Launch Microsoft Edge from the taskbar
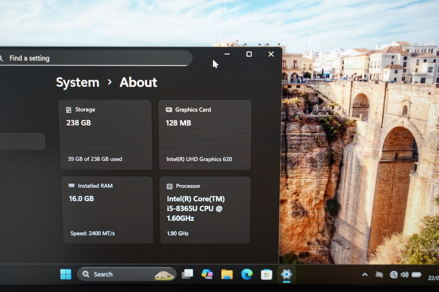The height and width of the screenshot is (292, 439). pos(247,274)
